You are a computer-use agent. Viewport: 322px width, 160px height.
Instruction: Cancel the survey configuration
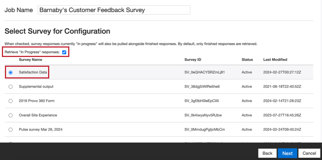[309, 153]
